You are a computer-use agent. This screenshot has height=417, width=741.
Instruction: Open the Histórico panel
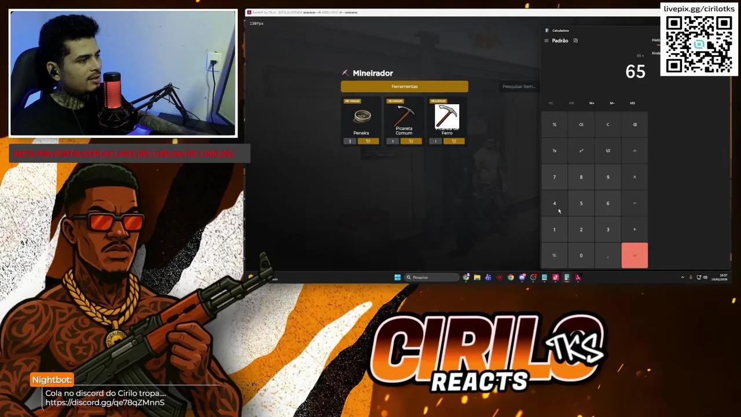(657, 40)
